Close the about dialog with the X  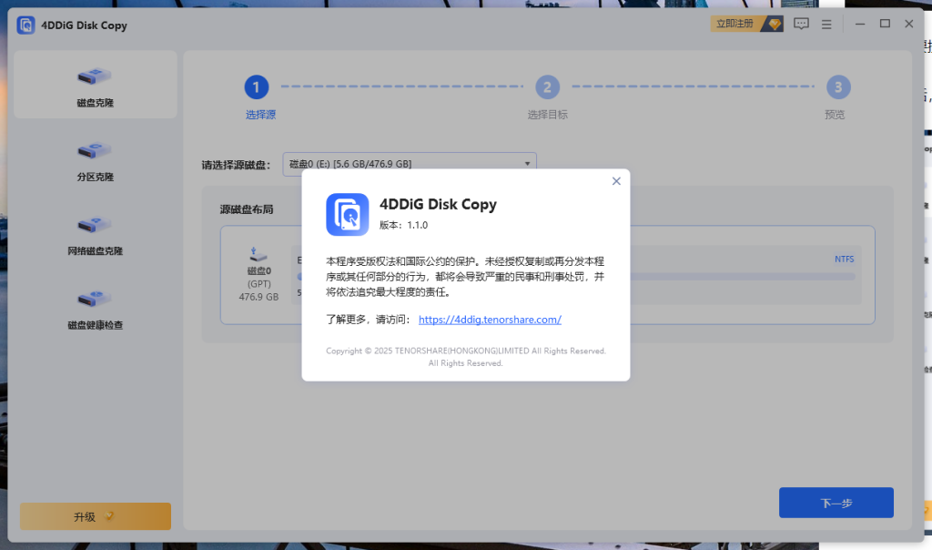(x=616, y=181)
